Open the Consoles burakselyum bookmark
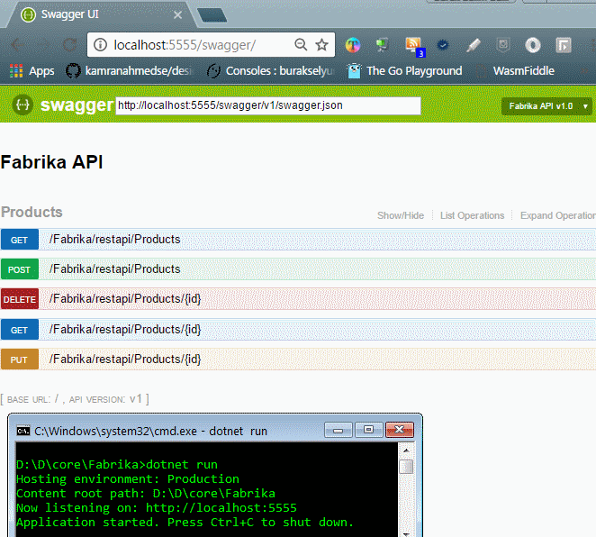Image resolution: width=596 pixels, height=537 pixels. (270, 71)
